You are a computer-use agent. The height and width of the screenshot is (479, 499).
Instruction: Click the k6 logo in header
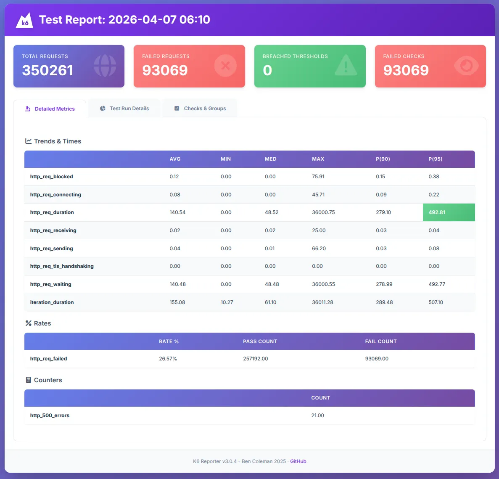coord(24,20)
